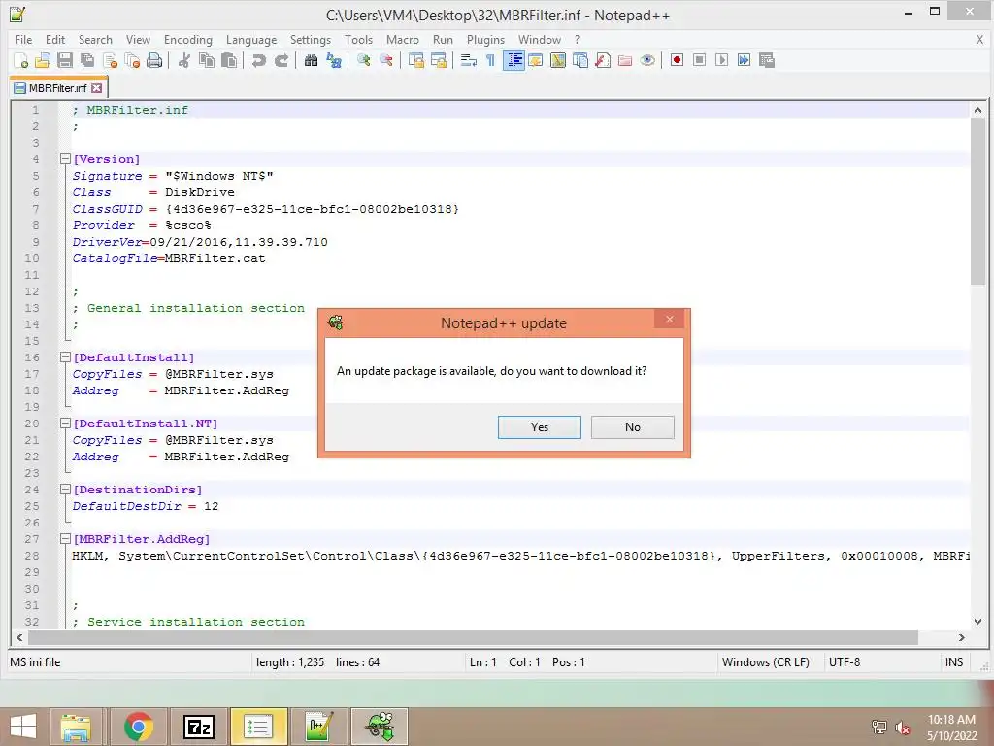994x746 pixels.
Task: Open the Plugins menu
Action: point(485,39)
